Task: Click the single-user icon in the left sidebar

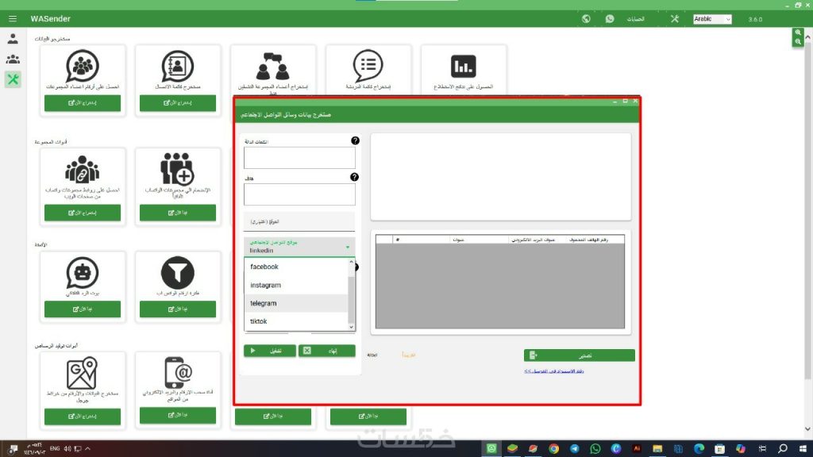Action: (13, 39)
